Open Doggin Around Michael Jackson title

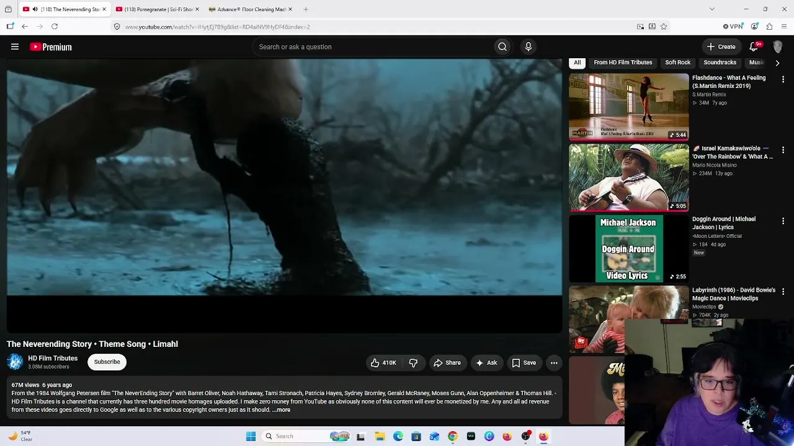click(x=724, y=223)
